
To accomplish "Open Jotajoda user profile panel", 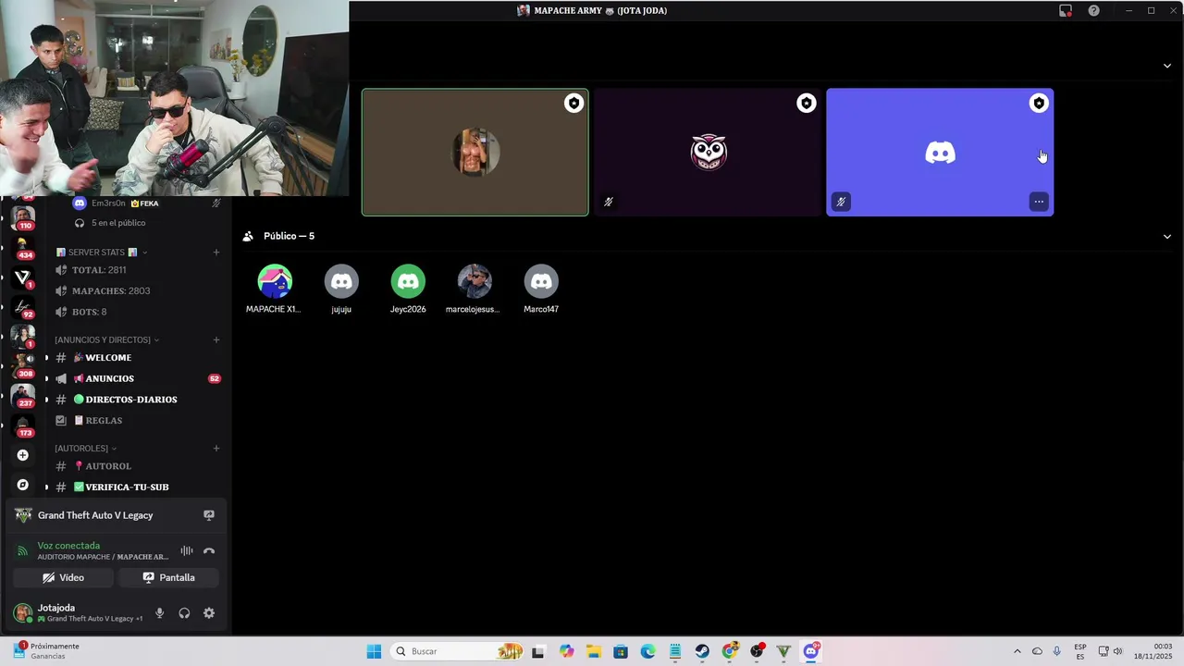I will [79, 613].
